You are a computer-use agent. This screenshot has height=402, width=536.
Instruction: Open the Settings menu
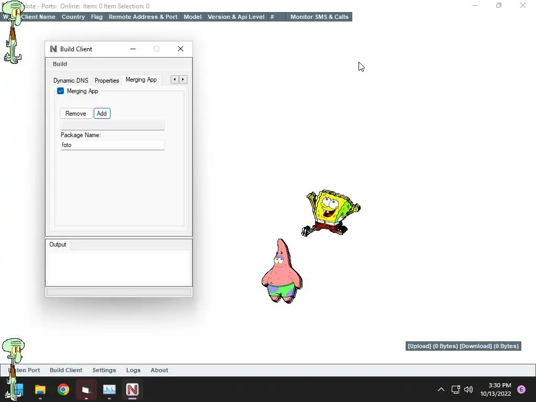click(x=104, y=370)
